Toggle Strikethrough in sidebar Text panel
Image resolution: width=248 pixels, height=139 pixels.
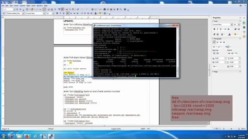click(x=225, y=29)
